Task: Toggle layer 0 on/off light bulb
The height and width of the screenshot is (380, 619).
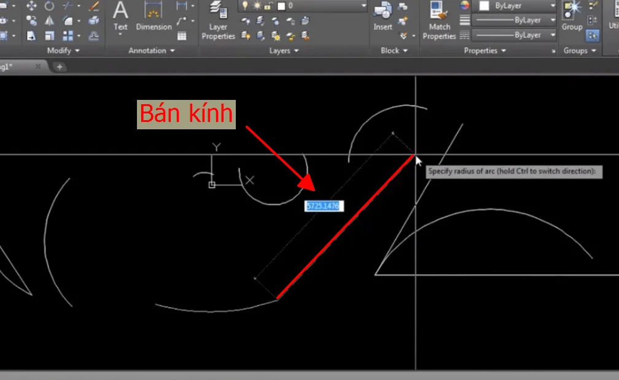Action: (245, 6)
